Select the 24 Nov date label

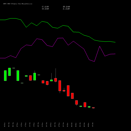pos(47,124)
